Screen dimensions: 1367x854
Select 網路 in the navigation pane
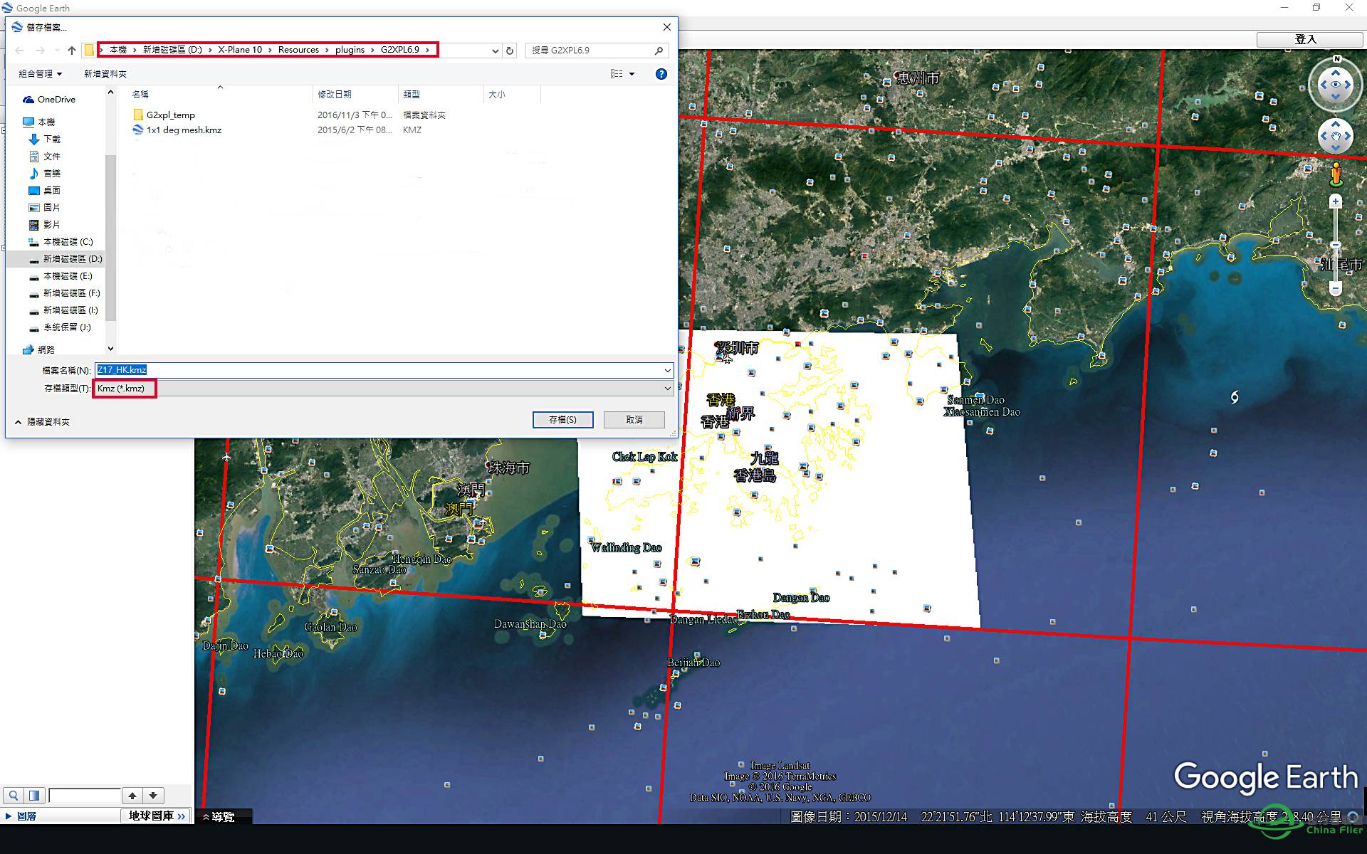[39, 350]
